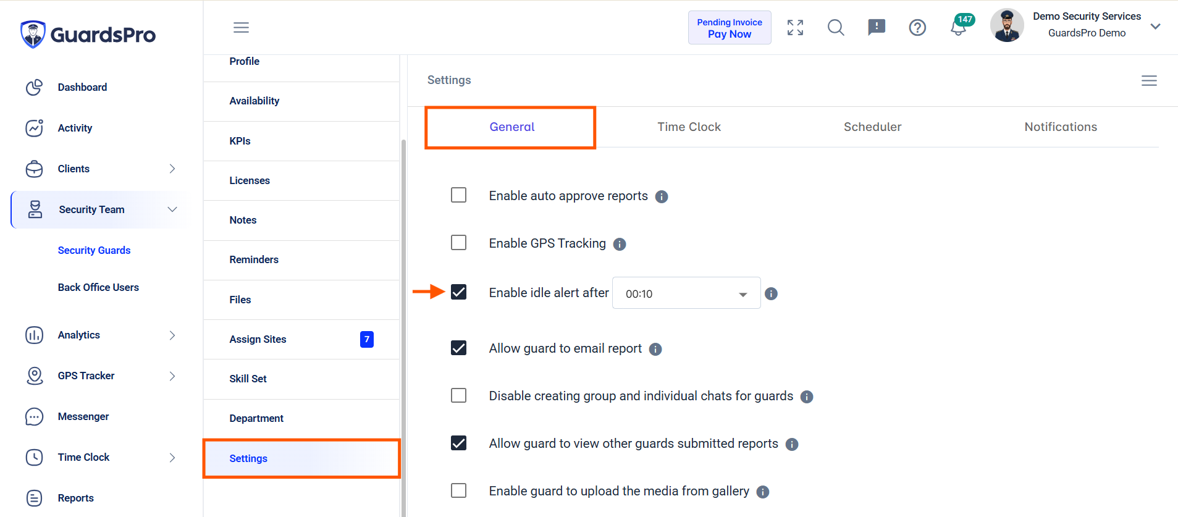The width and height of the screenshot is (1178, 517).
Task: Uncheck Enable idle alert after checkbox
Action: click(x=458, y=292)
